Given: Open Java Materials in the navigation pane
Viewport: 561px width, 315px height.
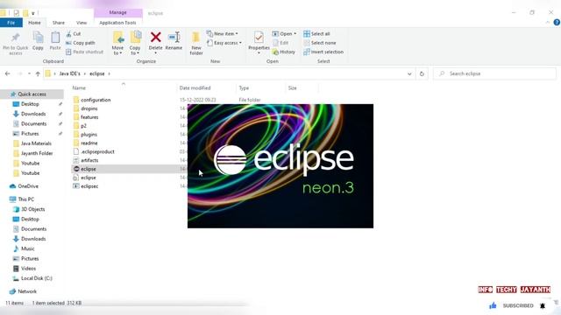Looking at the screenshot, I should (x=32, y=143).
